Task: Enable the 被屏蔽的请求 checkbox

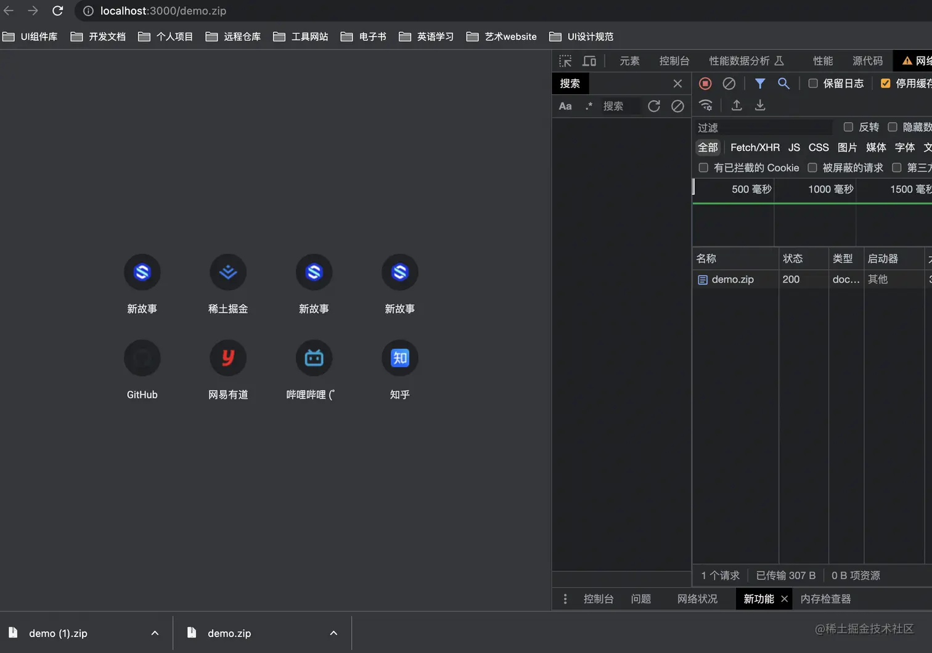Action: 812,168
